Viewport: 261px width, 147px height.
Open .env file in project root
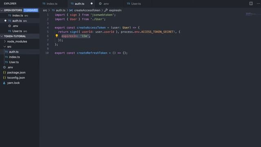point(20,67)
